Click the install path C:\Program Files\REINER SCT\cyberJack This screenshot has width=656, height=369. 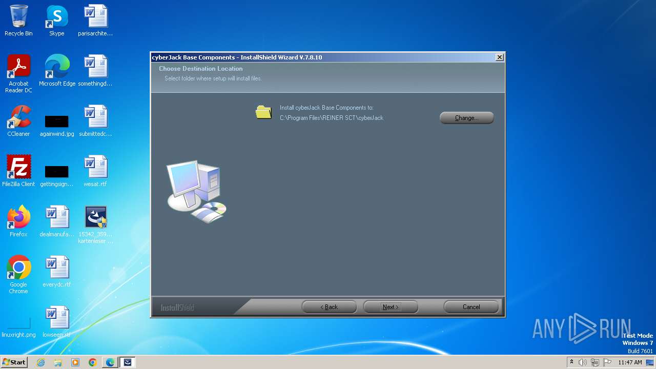[332, 118]
